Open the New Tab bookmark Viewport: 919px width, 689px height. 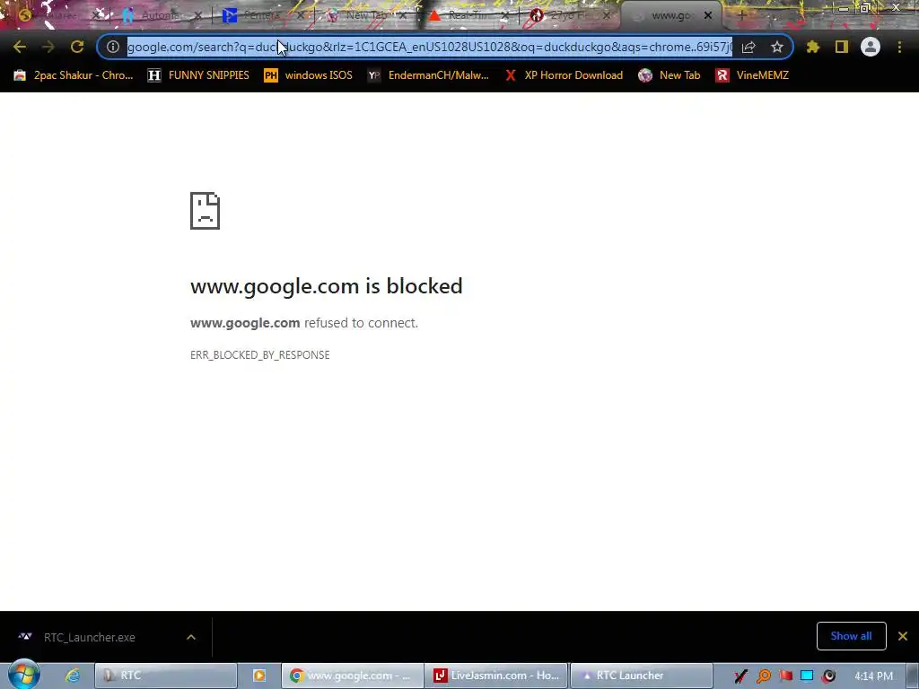pos(670,75)
